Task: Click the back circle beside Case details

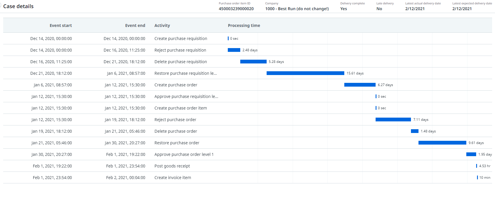Action: pos(1,6)
